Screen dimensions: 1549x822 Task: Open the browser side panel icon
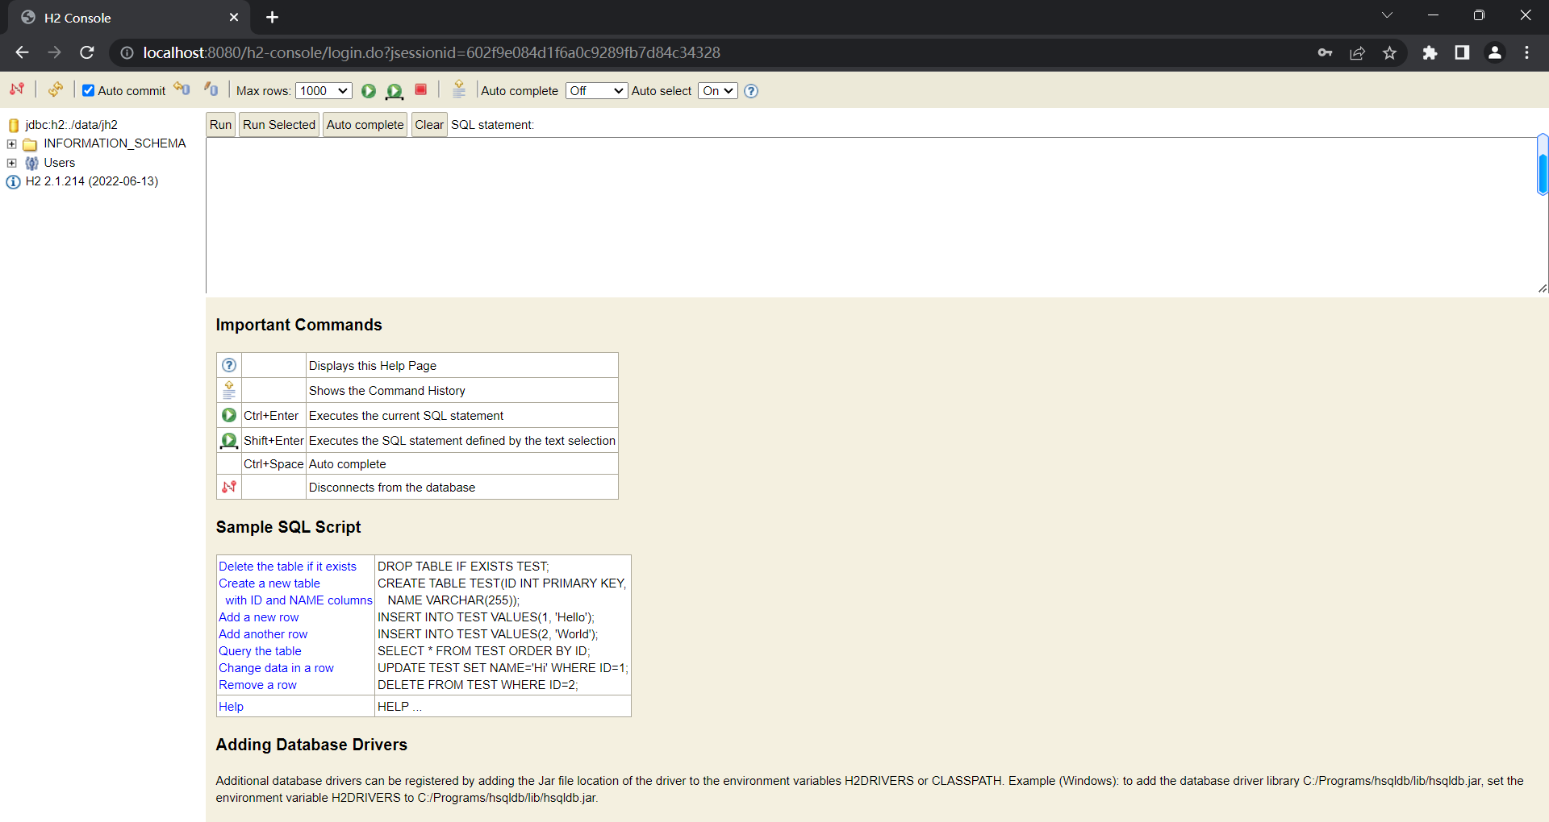1462,52
